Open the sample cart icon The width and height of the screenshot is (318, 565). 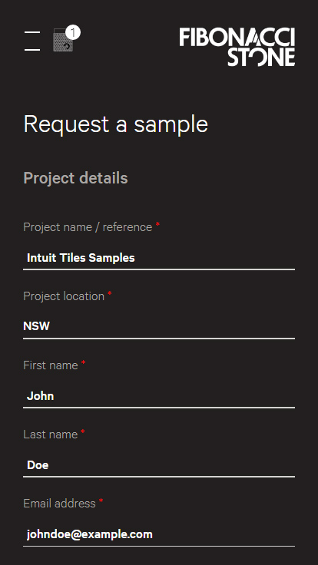point(63,40)
